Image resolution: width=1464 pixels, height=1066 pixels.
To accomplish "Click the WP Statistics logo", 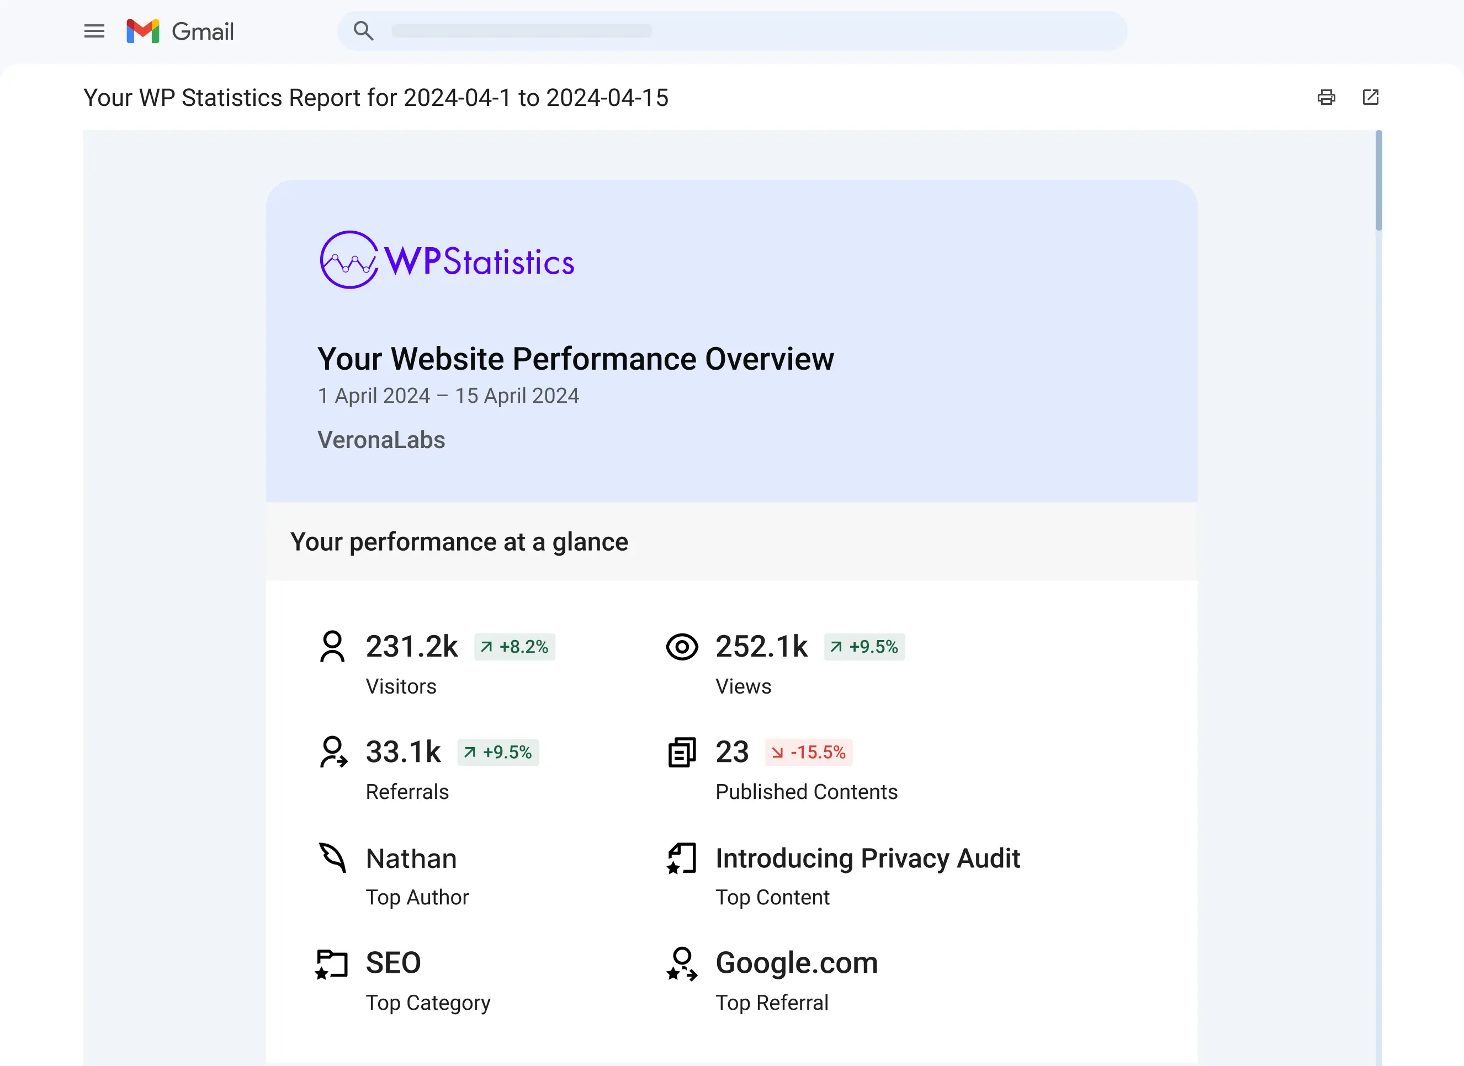I will 447,260.
